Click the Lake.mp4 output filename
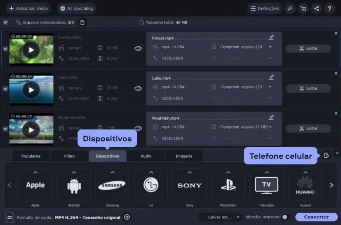 tap(161, 78)
